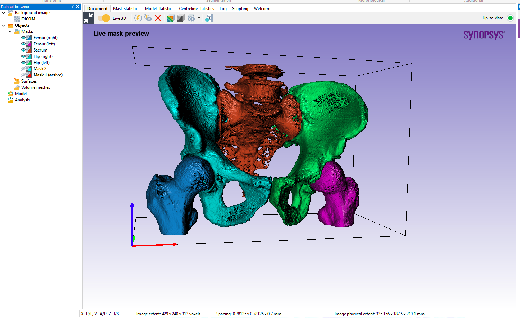Open the render settings dropdown arrow
This screenshot has width=520, height=318.
coord(199,18)
